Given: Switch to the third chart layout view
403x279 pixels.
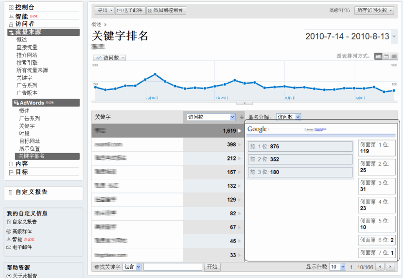Looking at the screenshot, I should [x=394, y=56].
